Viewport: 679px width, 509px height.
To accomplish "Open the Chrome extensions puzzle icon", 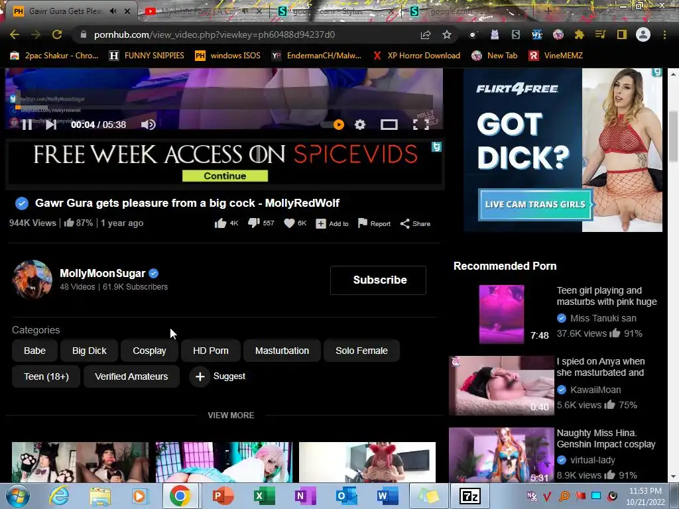I will point(579,34).
